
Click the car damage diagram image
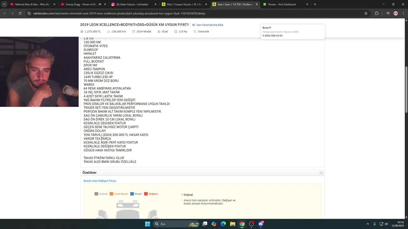tap(127, 209)
